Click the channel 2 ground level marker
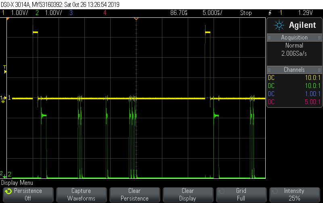 (x=3, y=174)
